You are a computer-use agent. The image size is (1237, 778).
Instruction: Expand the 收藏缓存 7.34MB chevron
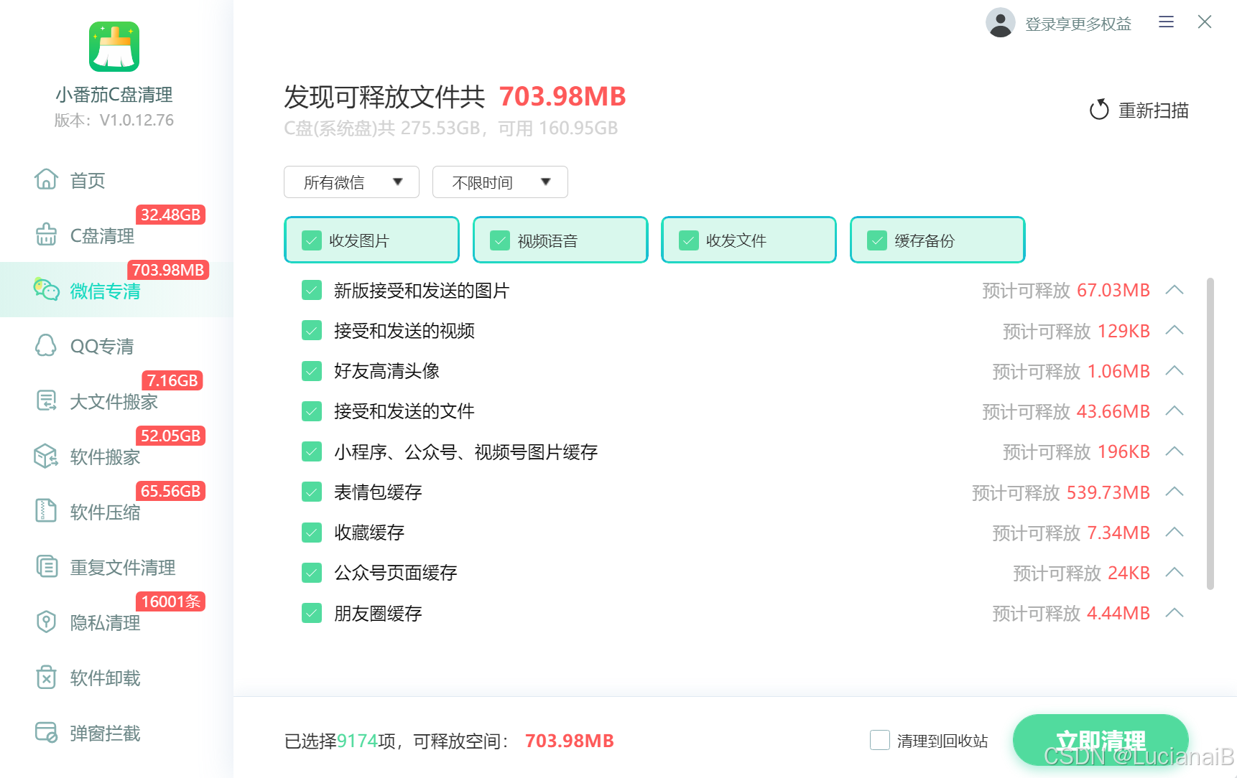click(1175, 532)
